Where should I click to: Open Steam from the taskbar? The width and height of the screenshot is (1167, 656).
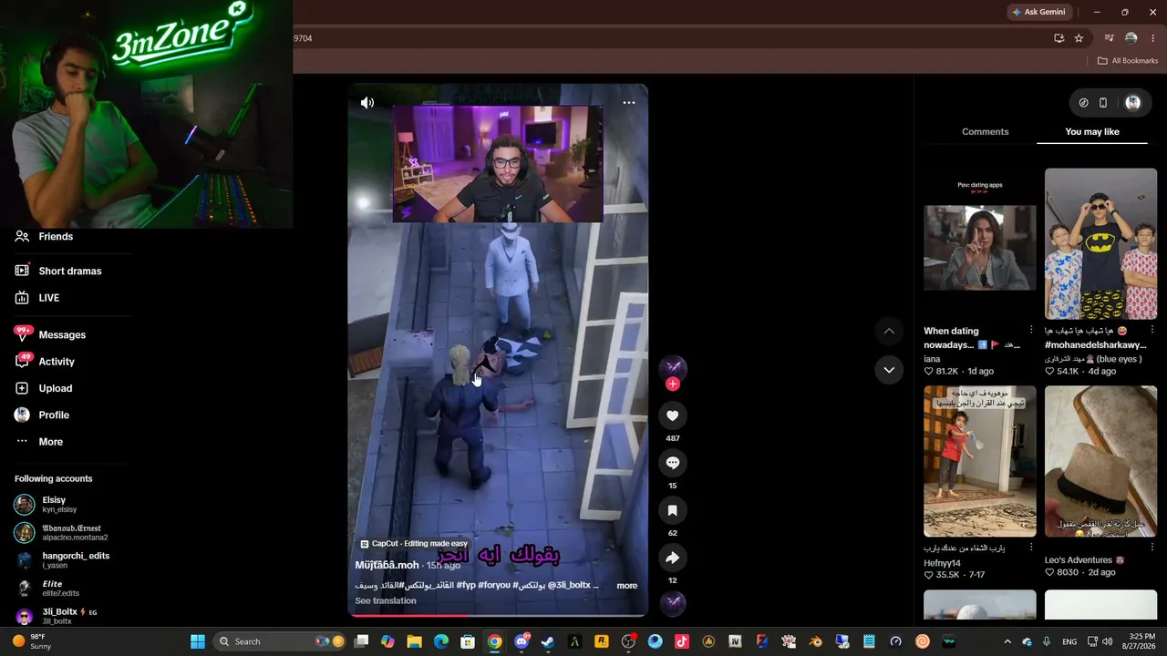pos(548,641)
